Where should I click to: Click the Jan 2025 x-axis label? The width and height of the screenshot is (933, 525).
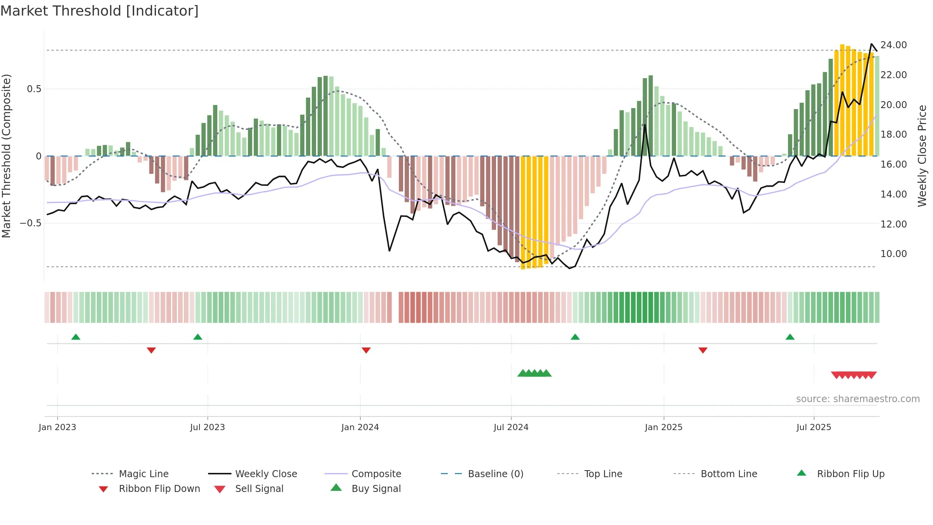[664, 427]
